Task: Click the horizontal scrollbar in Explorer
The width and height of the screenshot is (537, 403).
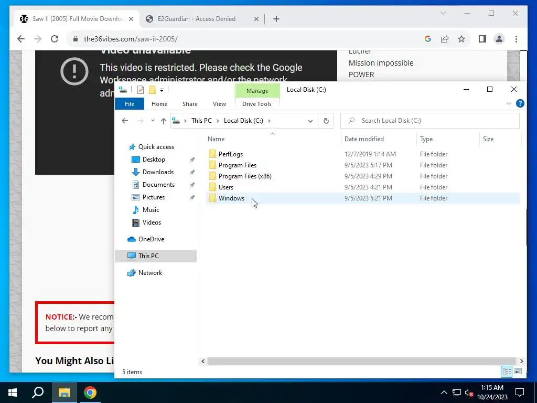Action: pos(362,361)
